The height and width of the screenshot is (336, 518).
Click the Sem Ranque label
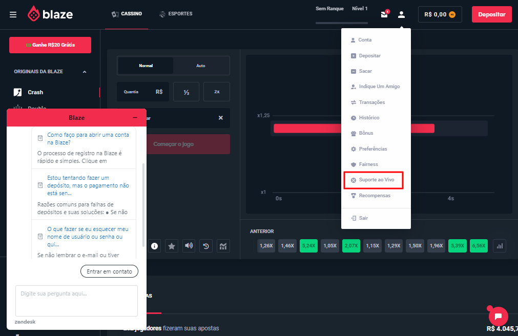[329, 9]
